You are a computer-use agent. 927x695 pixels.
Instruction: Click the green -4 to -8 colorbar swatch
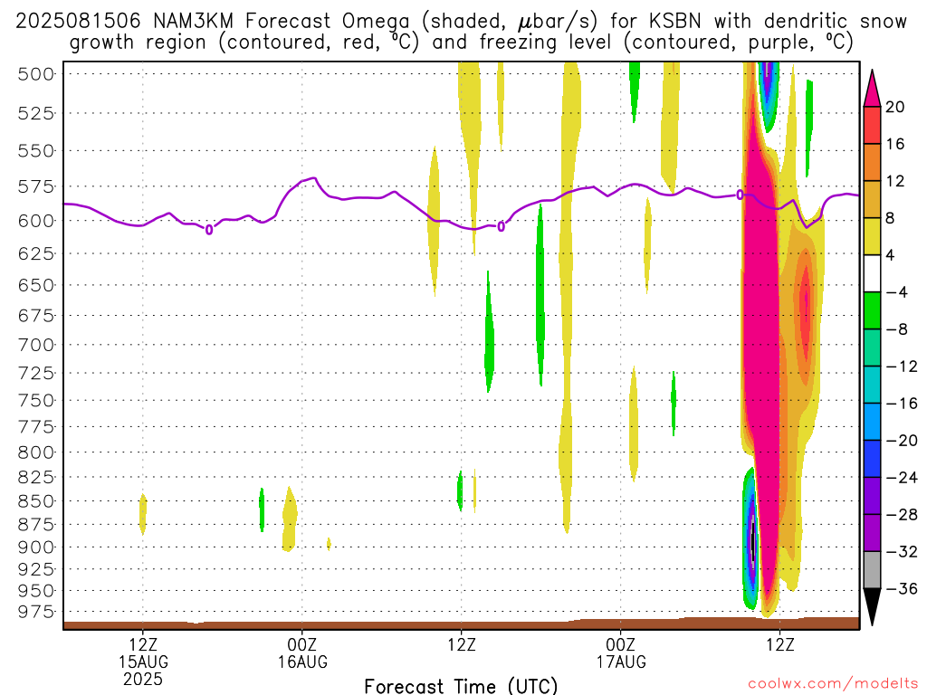coord(872,311)
